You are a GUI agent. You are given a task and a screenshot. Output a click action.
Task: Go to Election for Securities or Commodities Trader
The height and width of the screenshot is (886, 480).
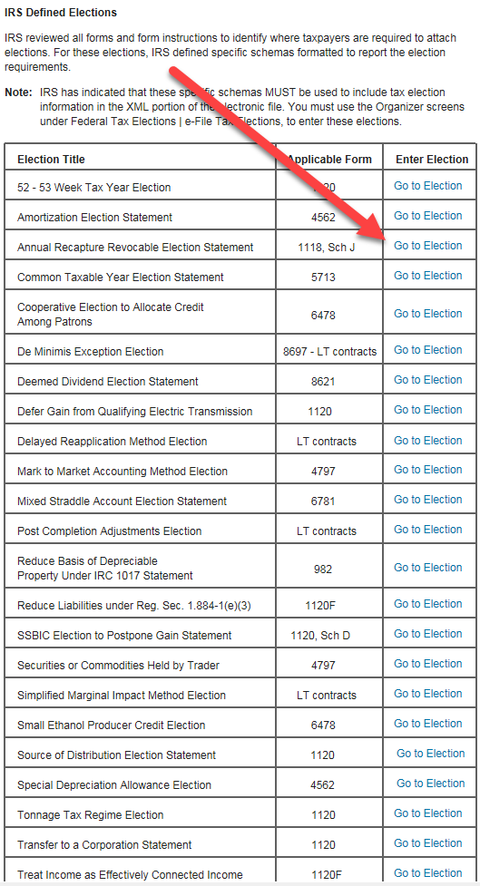428,664
